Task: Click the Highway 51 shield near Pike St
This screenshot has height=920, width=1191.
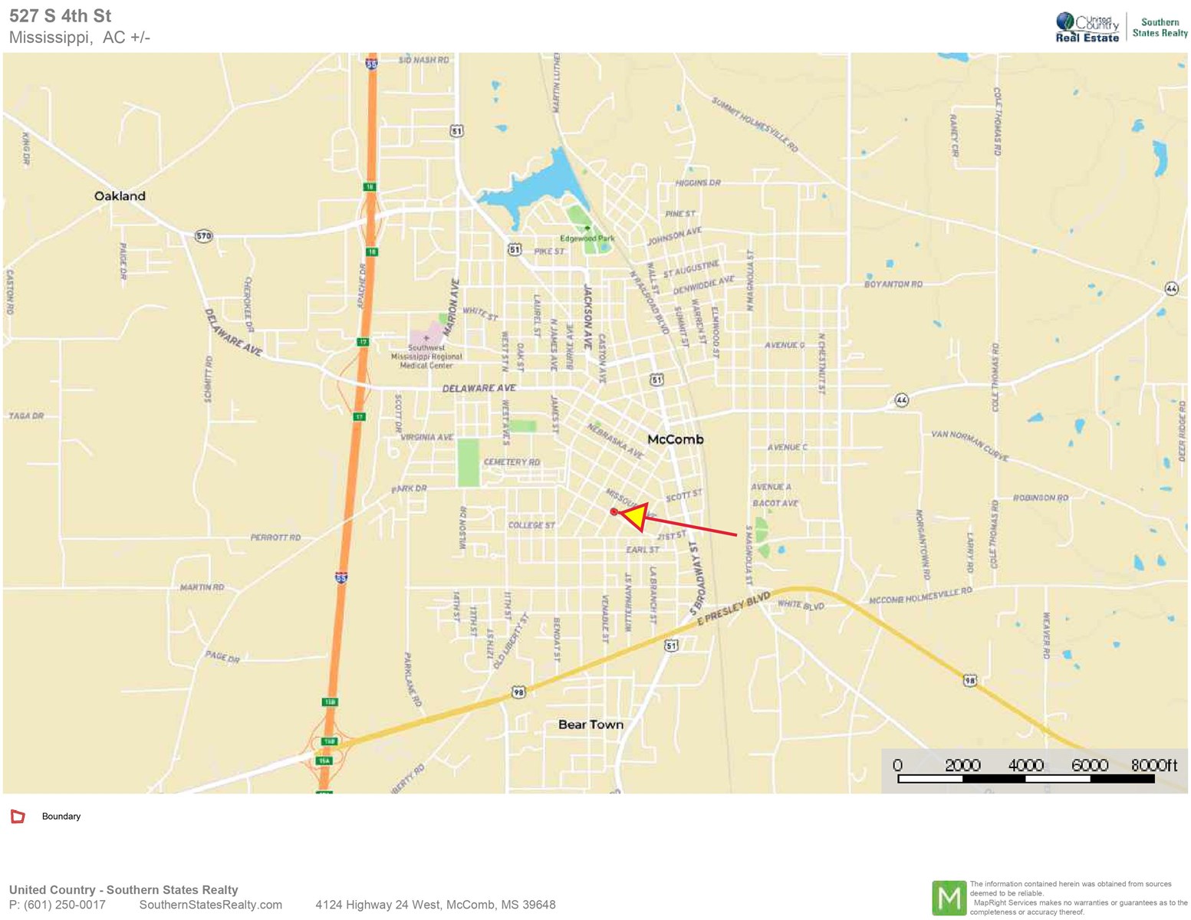Action: 514,250
